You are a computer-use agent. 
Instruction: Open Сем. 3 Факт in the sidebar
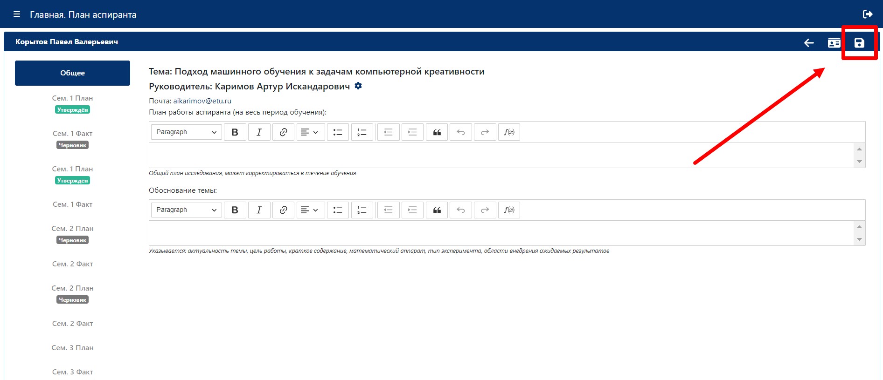pyautogui.click(x=72, y=372)
